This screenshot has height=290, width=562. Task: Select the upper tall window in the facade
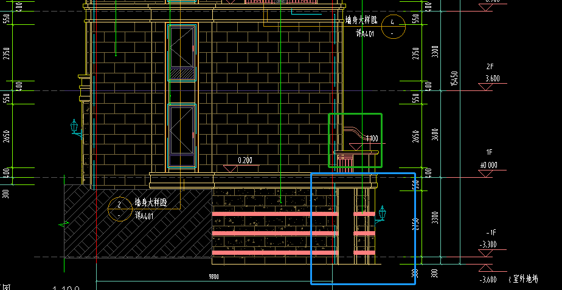(182, 53)
